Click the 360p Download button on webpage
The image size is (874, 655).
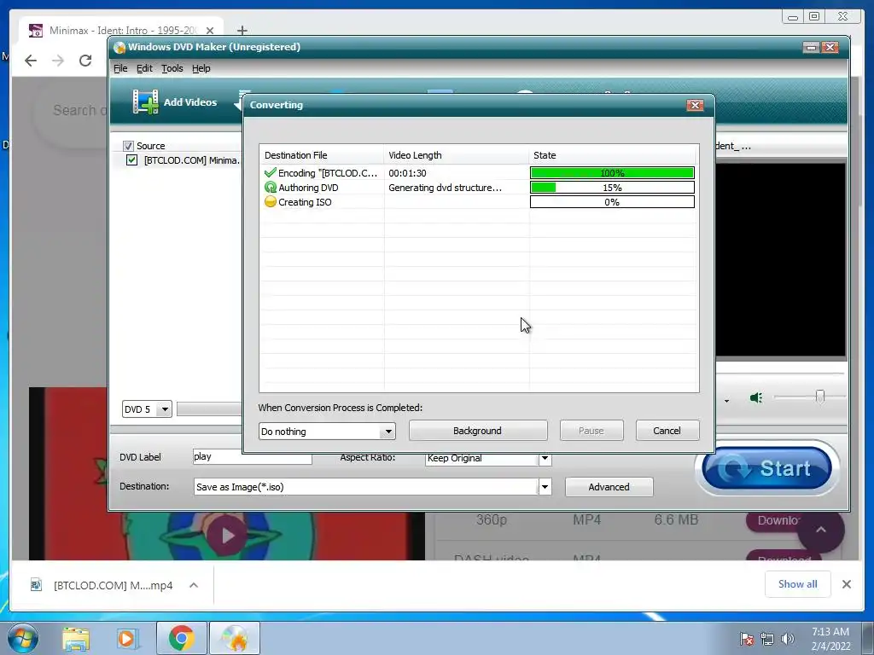click(x=778, y=520)
